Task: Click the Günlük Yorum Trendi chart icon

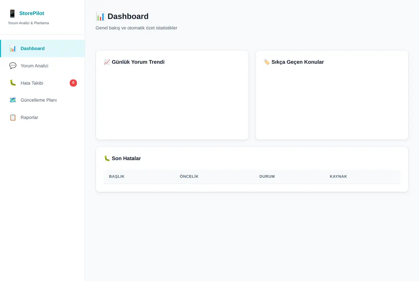Action: (107, 62)
